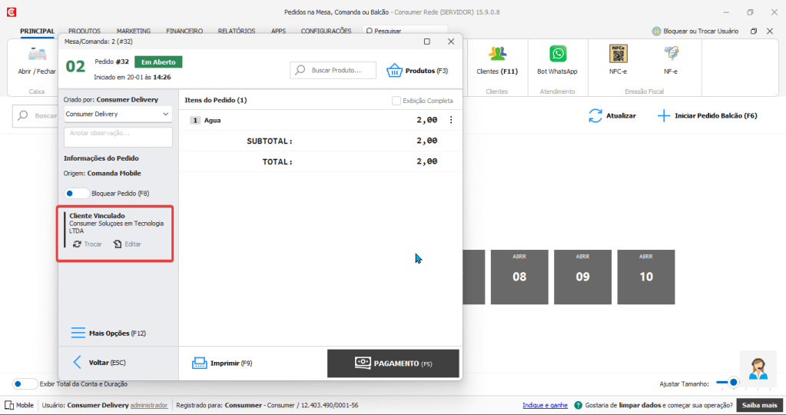Switch to the FINANCEIRO ribbon tab
The image size is (786, 415).
coord(184,32)
